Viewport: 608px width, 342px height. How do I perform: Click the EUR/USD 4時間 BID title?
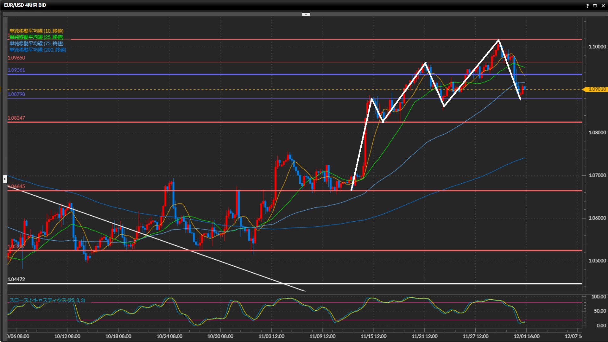[x=25, y=5]
